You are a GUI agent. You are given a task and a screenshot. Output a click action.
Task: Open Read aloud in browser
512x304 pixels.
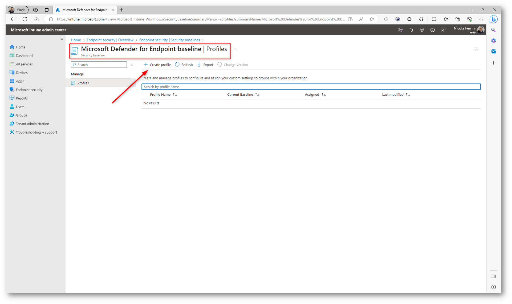(361, 19)
